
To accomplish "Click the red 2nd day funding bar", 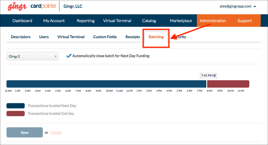I will pyautogui.click(x=228, y=84).
